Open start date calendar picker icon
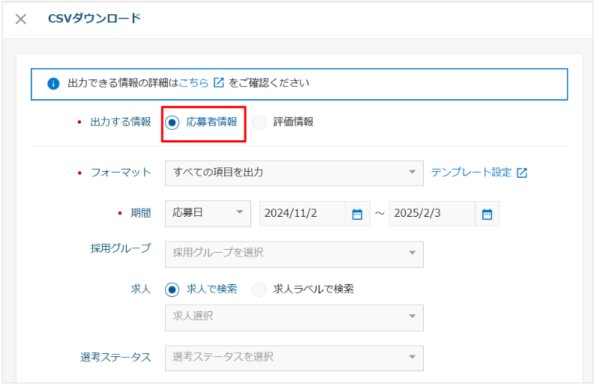 point(357,214)
